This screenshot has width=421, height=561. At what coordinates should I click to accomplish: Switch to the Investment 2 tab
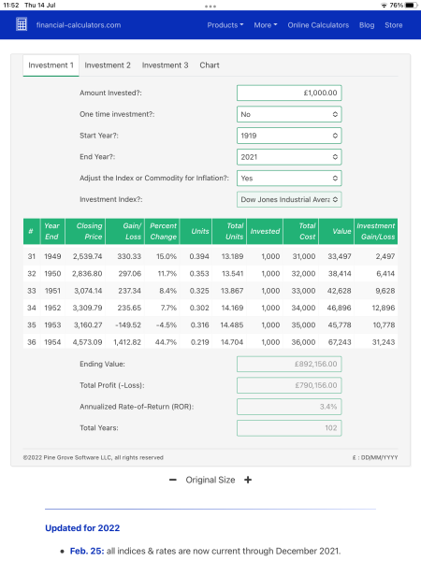point(108,65)
